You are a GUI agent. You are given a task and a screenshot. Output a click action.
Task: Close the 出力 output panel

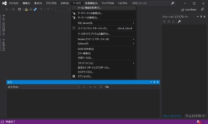[x=158, y=82]
